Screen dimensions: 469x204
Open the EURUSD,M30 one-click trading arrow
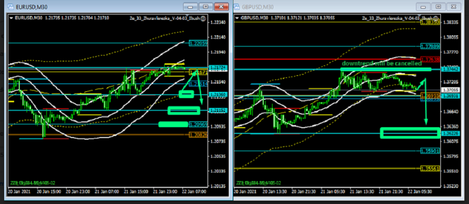[11, 18]
